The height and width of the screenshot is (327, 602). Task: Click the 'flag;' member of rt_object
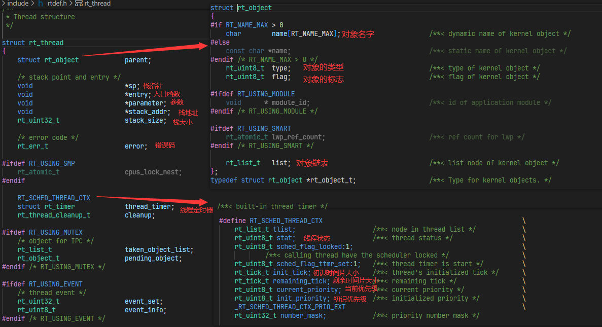[281, 77]
